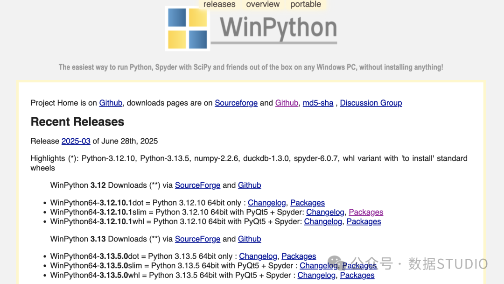504x284 pixels.
Task: Open the overview tab
Action: pos(263,4)
